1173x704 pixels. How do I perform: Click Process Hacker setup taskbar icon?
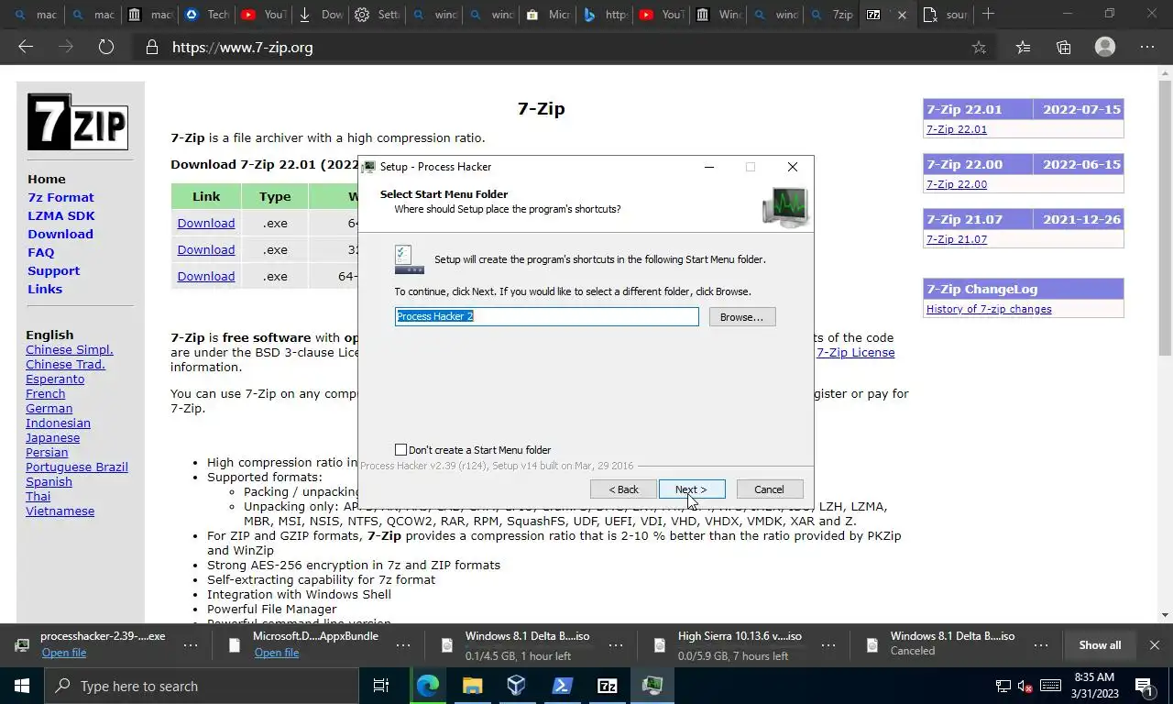[652, 686]
